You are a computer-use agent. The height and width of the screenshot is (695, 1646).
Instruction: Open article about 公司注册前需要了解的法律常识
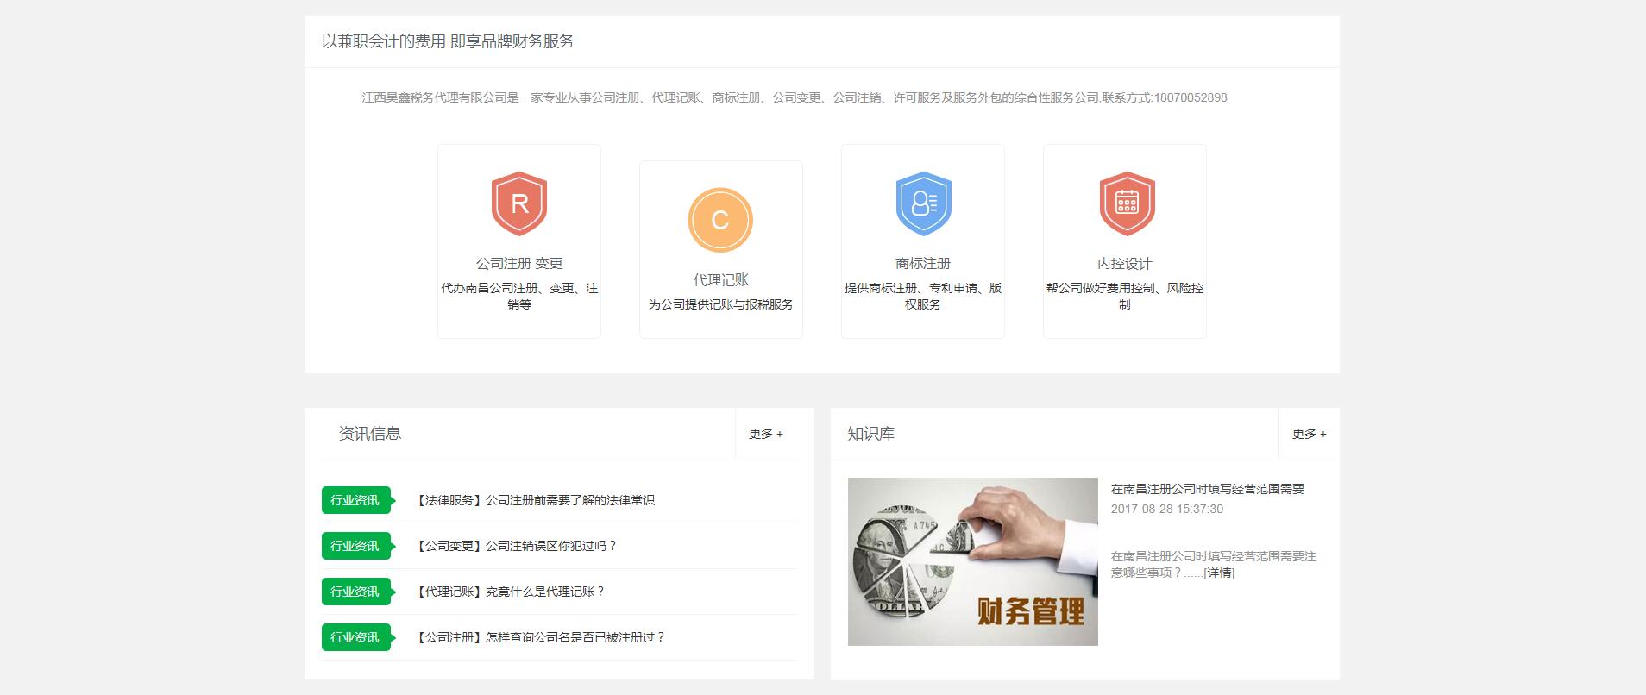(535, 500)
